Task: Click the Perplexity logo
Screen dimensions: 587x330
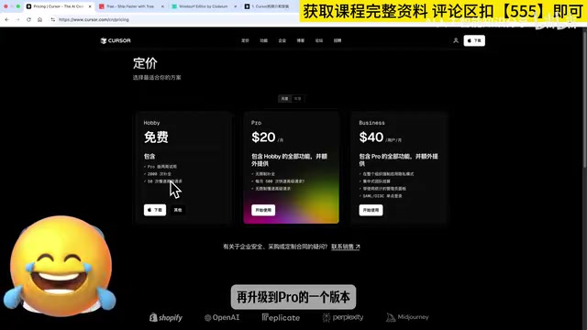Action: tap(342, 317)
